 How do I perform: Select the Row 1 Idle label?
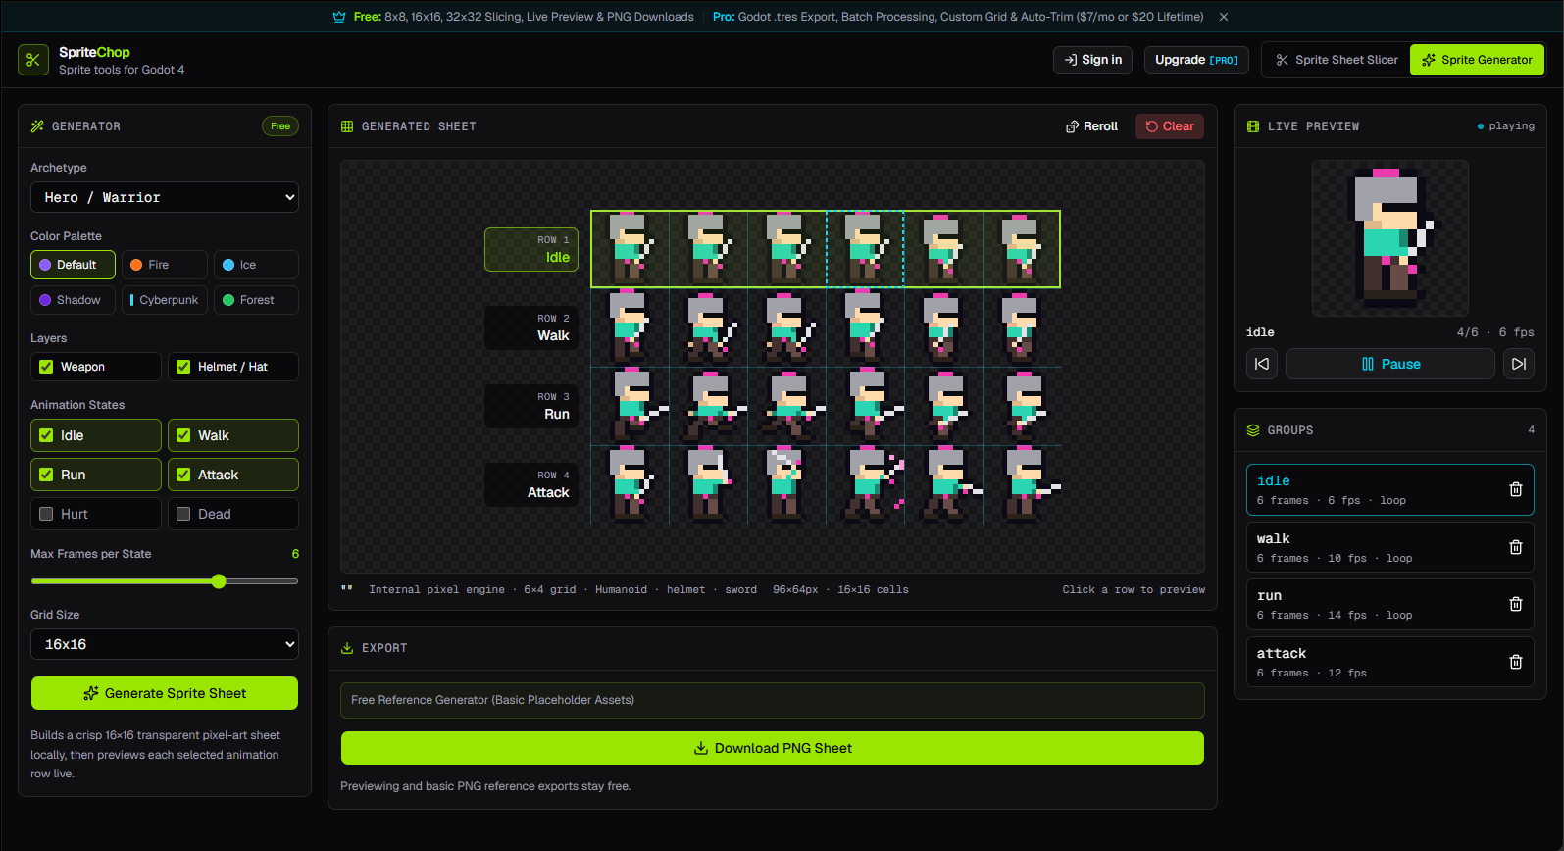pyautogui.click(x=531, y=249)
